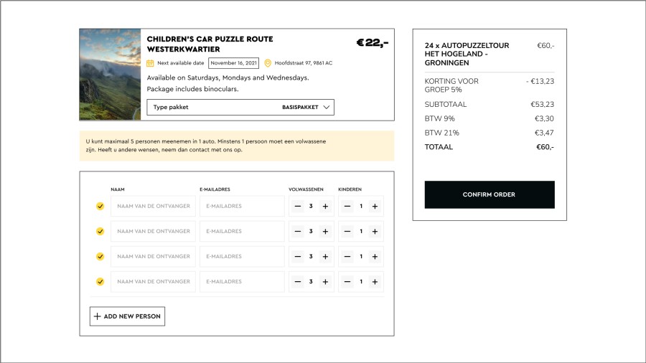Click Add New Person button
The image size is (646, 363).
pyautogui.click(x=127, y=316)
